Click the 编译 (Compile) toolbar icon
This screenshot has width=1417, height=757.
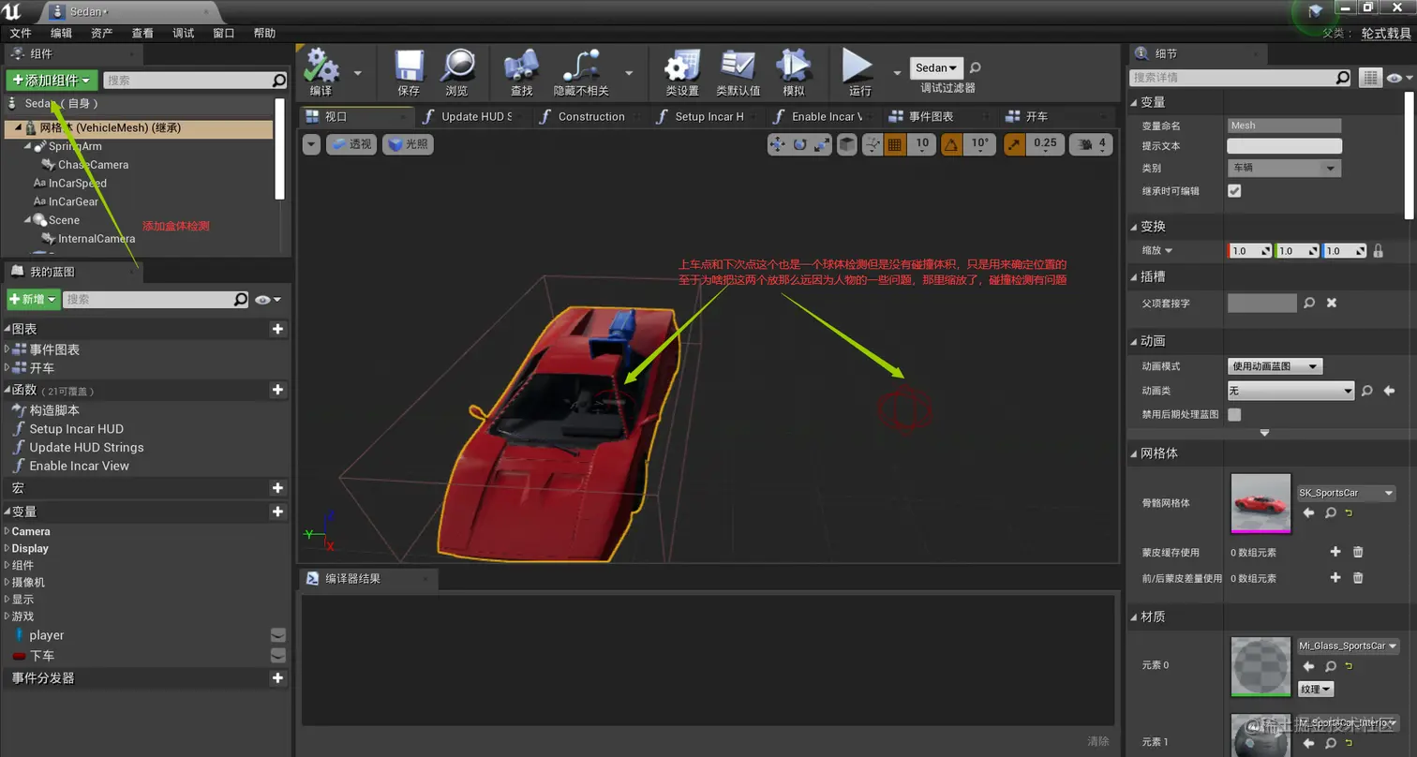click(322, 66)
